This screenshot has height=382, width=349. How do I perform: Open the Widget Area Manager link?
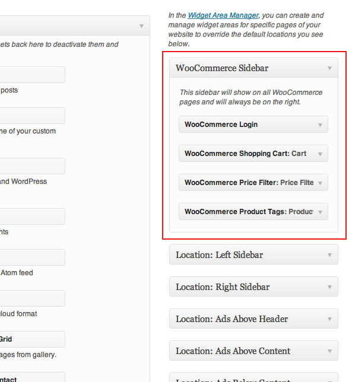223,15
